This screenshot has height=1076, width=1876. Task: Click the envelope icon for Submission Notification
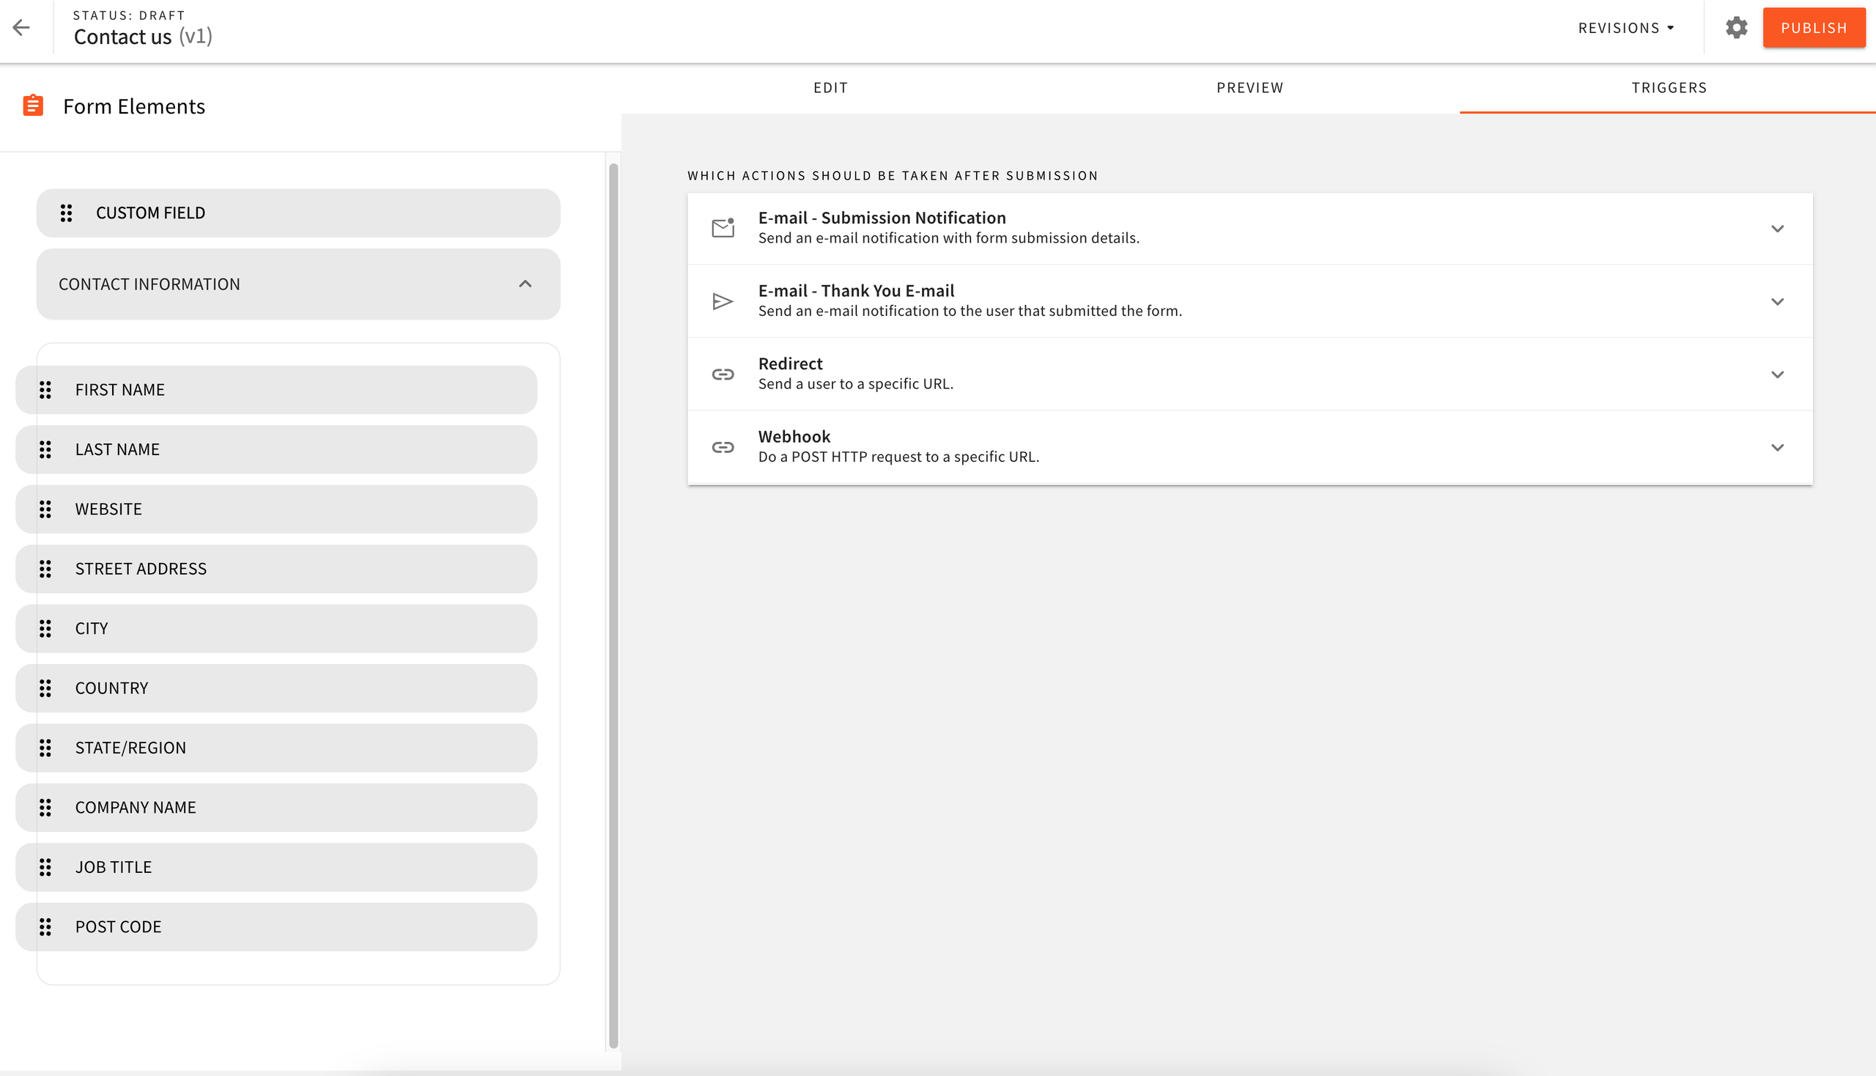pos(723,229)
